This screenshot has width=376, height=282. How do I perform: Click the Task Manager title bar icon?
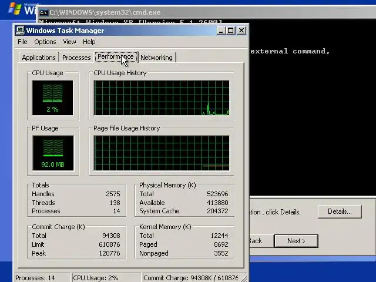20,31
